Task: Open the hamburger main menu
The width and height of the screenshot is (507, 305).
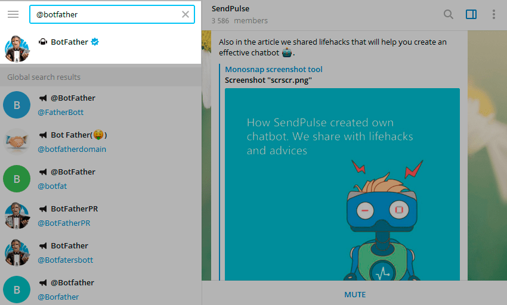Action: pos(13,14)
